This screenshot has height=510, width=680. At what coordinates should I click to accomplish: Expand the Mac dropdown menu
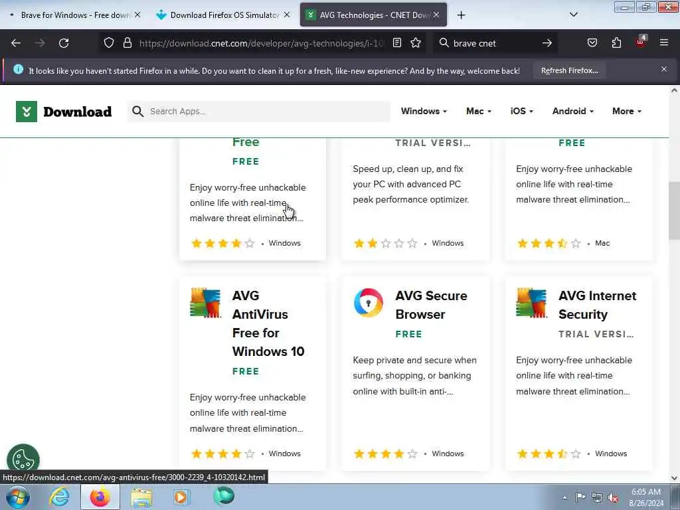pyautogui.click(x=479, y=112)
